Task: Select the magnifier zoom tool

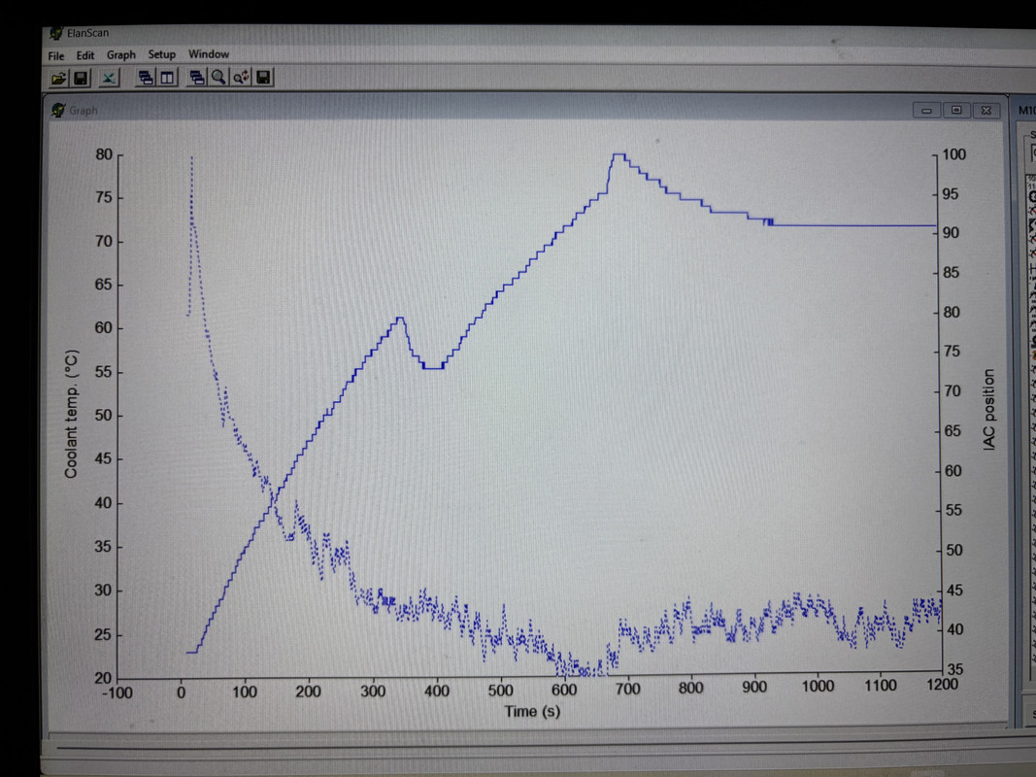Action: pyautogui.click(x=218, y=78)
